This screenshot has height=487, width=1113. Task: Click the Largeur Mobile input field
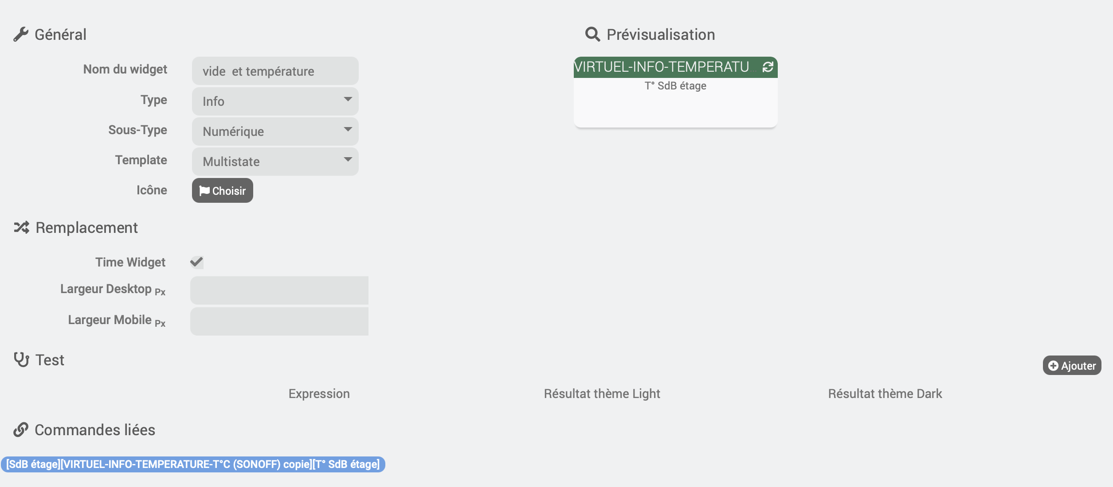[x=279, y=321]
